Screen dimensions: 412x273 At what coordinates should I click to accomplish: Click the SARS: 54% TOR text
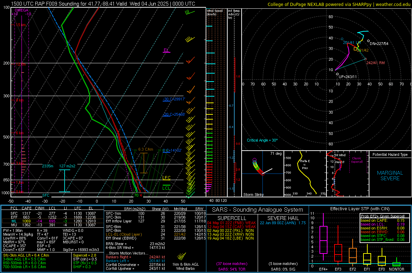tap(232, 269)
